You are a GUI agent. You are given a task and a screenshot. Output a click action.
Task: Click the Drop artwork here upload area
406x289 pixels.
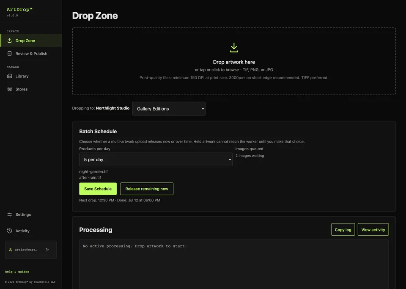coord(234,61)
